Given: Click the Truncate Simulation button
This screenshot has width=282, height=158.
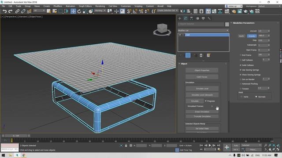Looking at the screenshot, I should pyautogui.click(x=202, y=116).
